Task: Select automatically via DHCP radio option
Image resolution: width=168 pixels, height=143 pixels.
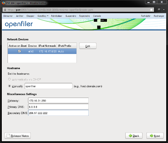Action: pyautogui.click(x=9, y=79)
